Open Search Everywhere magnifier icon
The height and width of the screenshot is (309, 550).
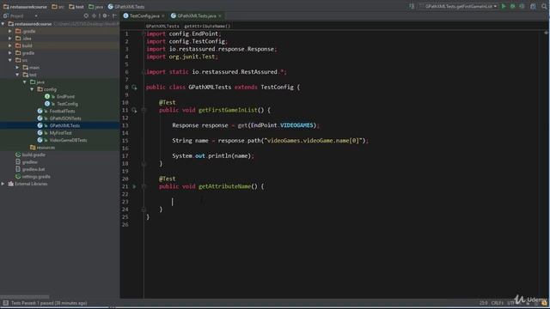pyautogui.click(x=544, y=6)
